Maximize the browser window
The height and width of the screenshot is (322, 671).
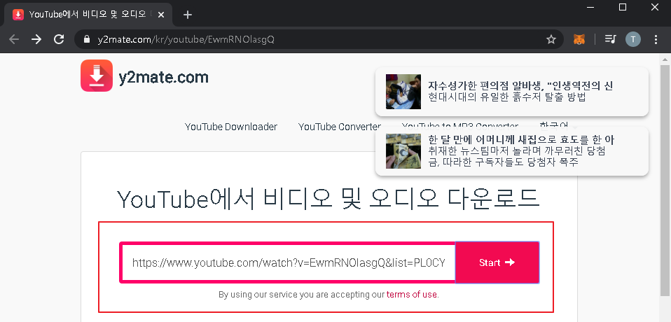623,7
